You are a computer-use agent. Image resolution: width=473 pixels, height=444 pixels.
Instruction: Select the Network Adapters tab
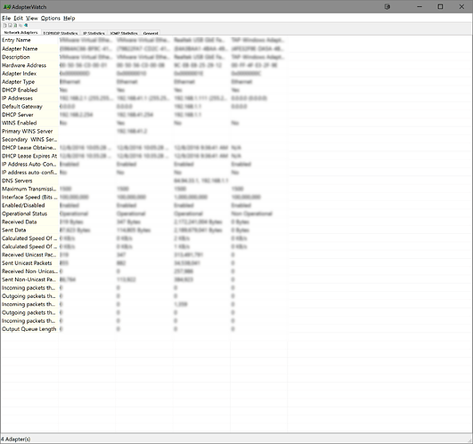[20, 32]
